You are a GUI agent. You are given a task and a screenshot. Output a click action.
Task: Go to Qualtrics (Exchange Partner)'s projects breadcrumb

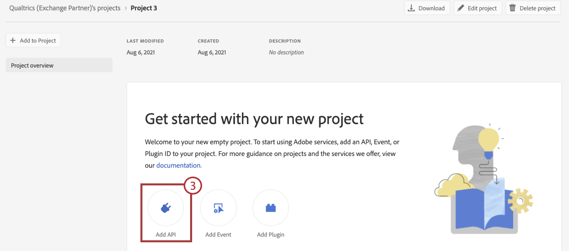[x=65, y=8]
